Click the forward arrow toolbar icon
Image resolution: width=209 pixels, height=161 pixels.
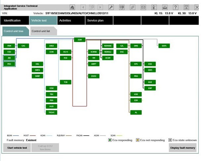coord(100,7)
